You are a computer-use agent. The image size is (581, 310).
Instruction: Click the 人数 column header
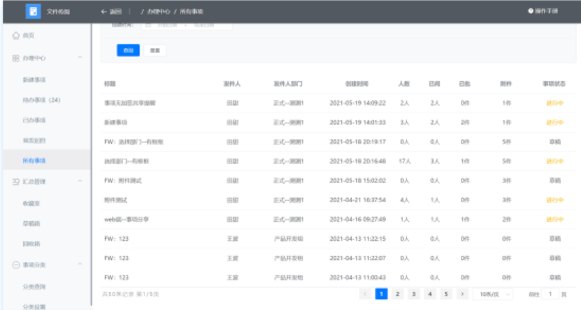coord(405,83)
